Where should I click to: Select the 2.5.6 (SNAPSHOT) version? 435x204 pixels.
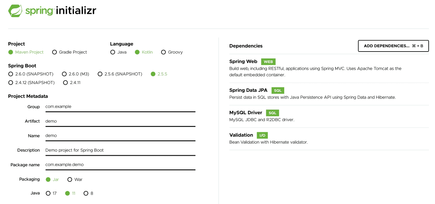pos(100,74)
